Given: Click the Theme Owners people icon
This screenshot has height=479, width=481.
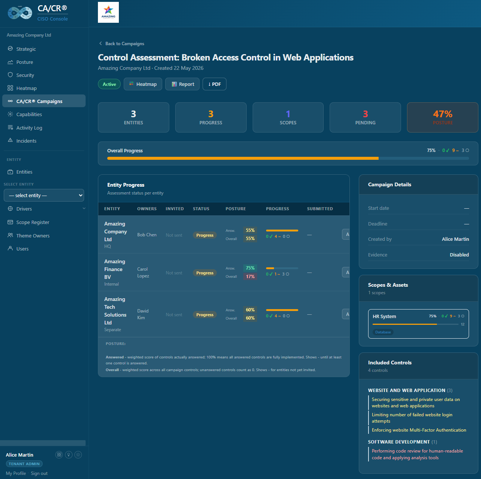Looking at the screenshot, I should [x=10, y=235].
